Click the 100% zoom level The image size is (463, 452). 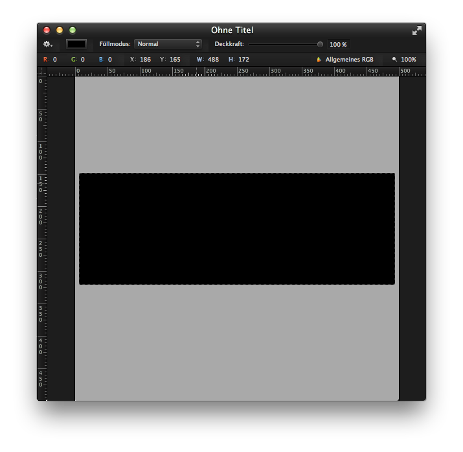408,60
